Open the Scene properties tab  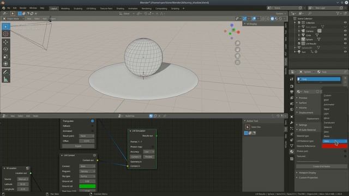pos(292,103)
